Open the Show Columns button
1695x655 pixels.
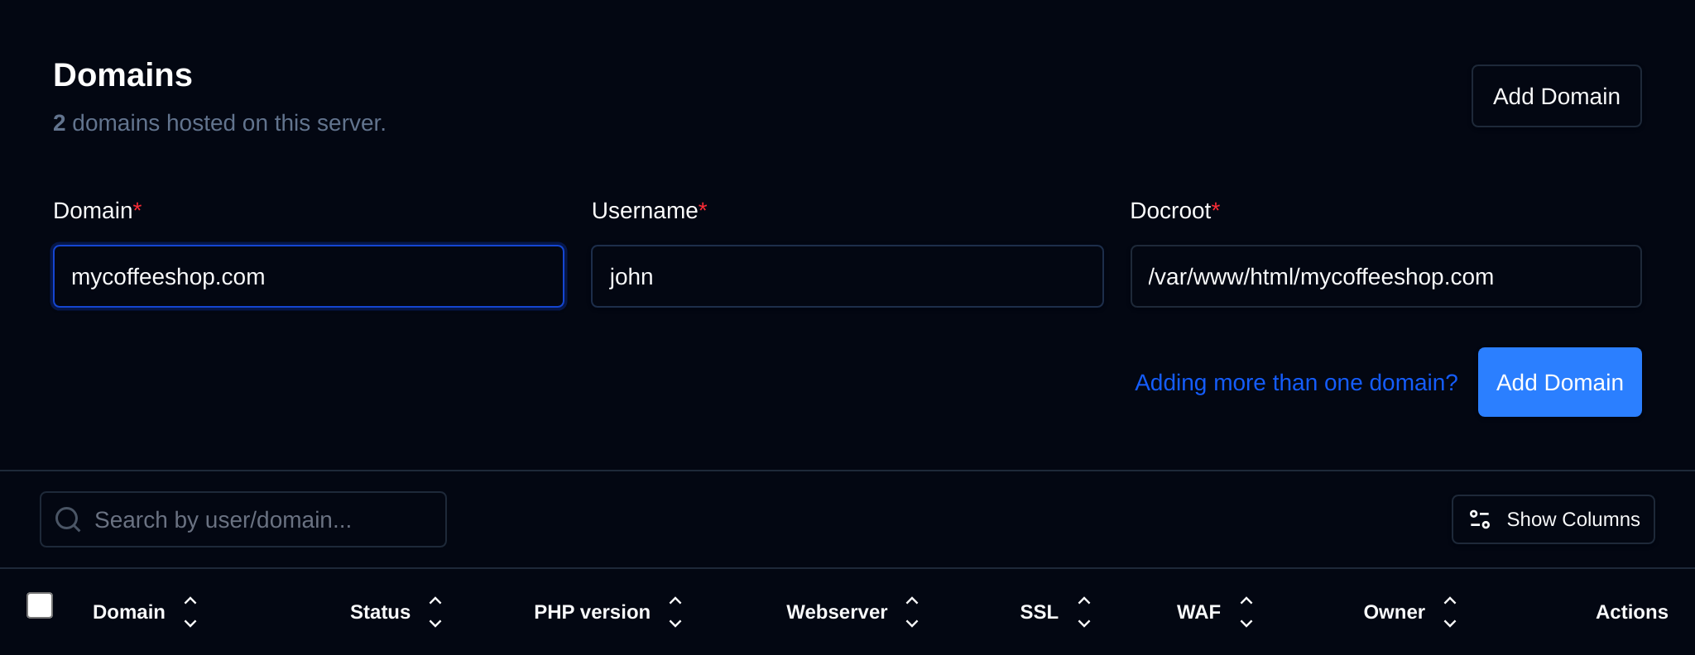1553,519
